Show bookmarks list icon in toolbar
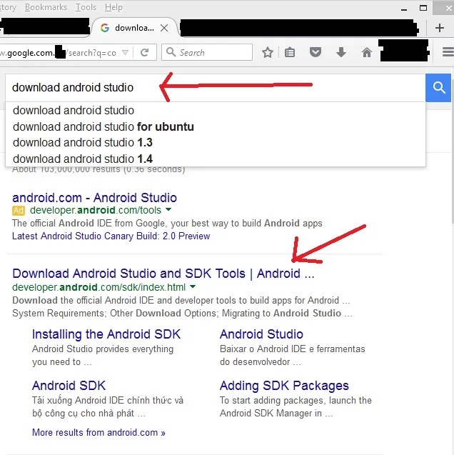The width and height of the screenshot is (454, 455). [290, 53]
